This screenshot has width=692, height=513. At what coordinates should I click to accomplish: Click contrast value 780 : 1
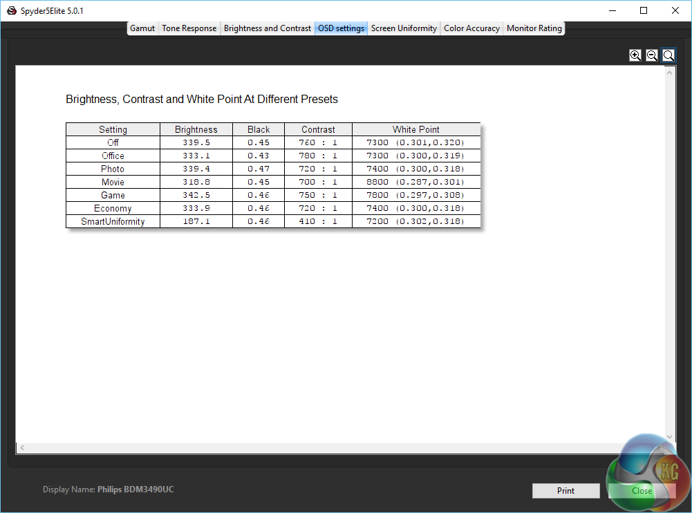pyautogui.click(x=318, y=156)
